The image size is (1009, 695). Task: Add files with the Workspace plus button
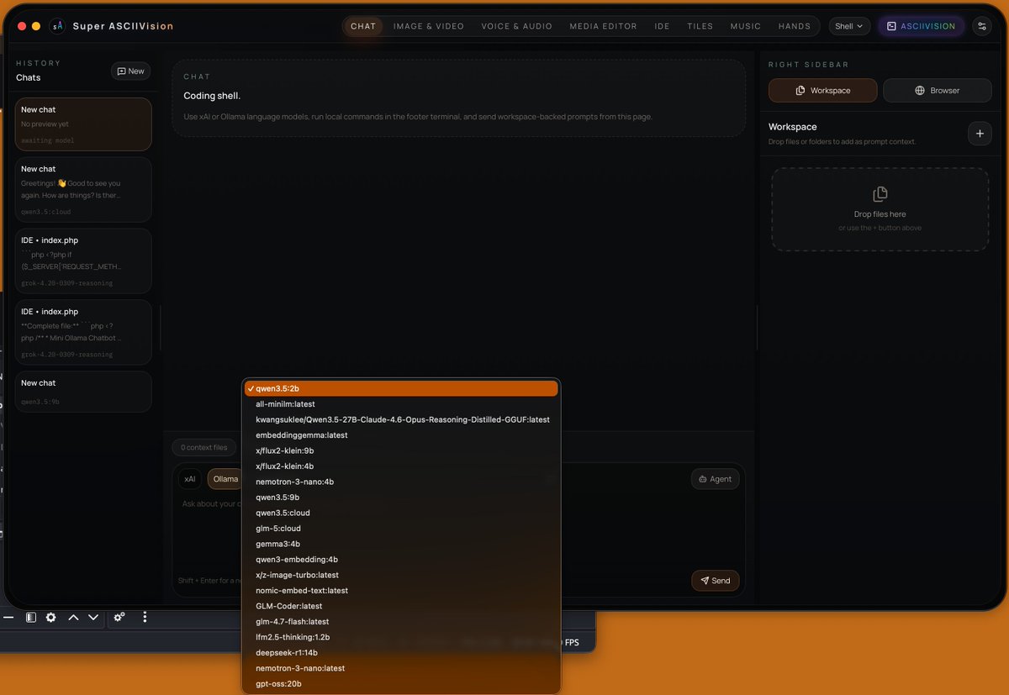tap(980, 133)
